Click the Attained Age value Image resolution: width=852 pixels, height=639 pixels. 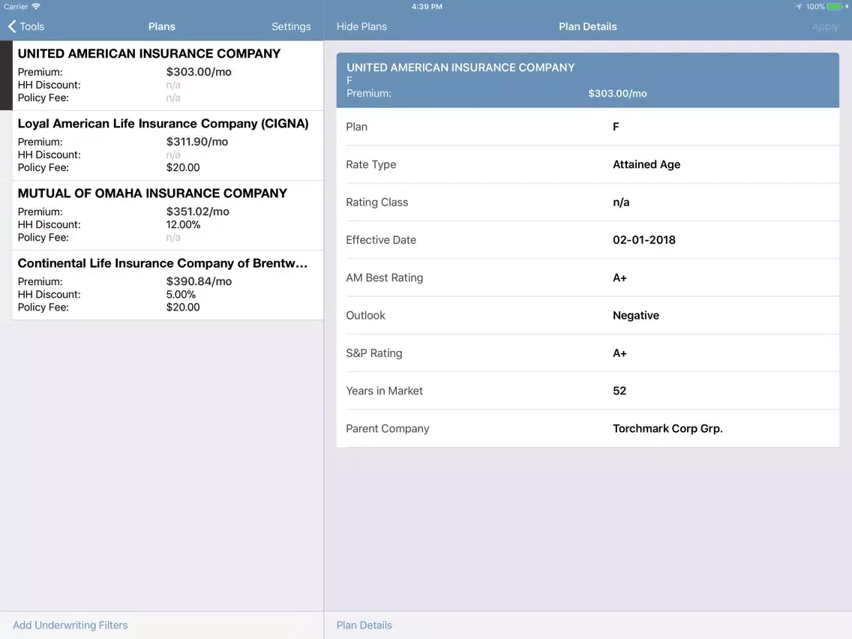tap(646, 165)
